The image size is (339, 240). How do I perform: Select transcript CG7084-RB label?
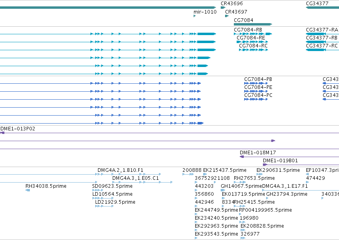coord(248,30)
